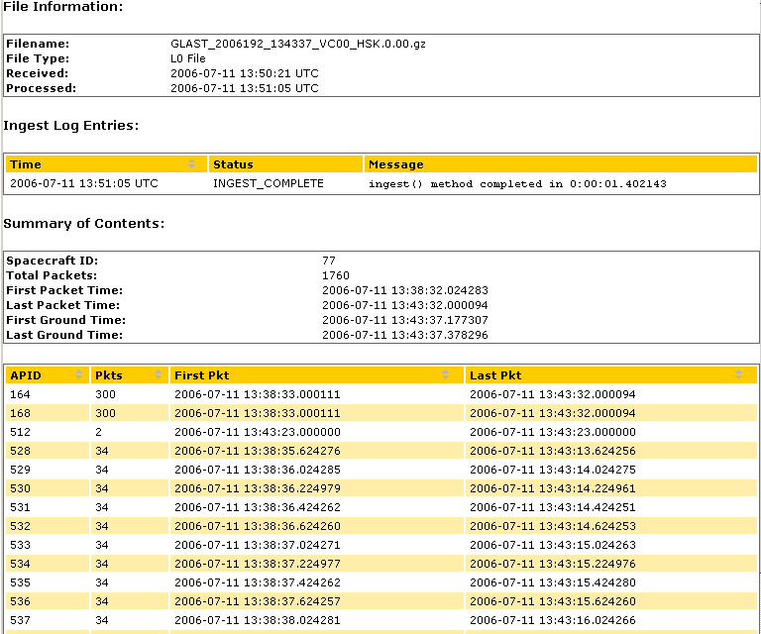The image size is (761, 634).
Task: Select filename GLAST_2006192_134337_VC00_HSK.0.00.gz
Action: pyautogui.click(x=298, y=44)
